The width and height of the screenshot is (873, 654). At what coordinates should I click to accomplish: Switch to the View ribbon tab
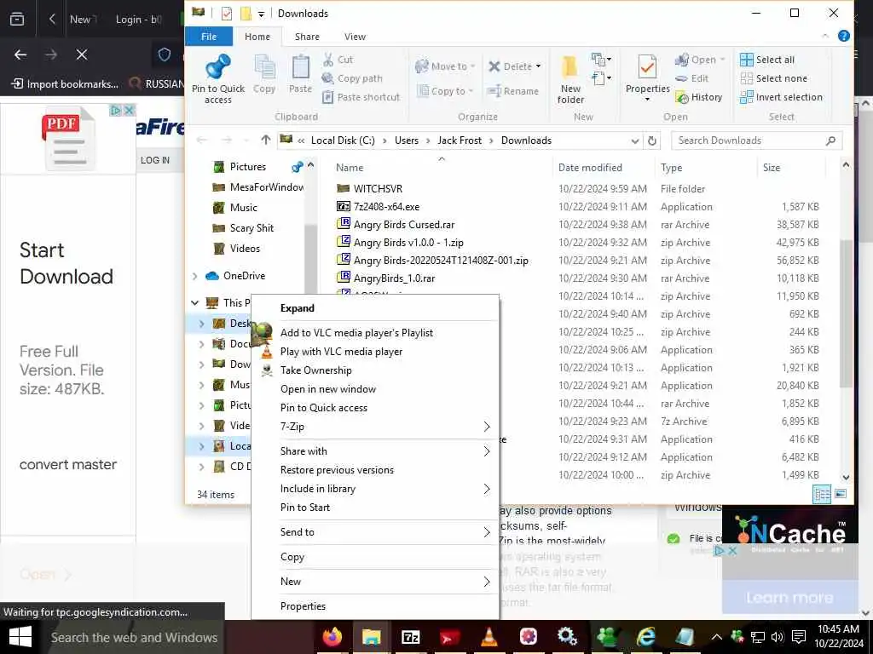click(x=355, y=36)
